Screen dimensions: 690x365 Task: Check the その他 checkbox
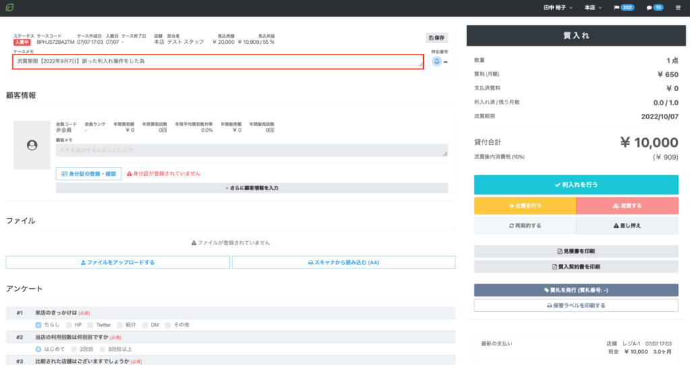pyautogui.click(x=168, y=325)
